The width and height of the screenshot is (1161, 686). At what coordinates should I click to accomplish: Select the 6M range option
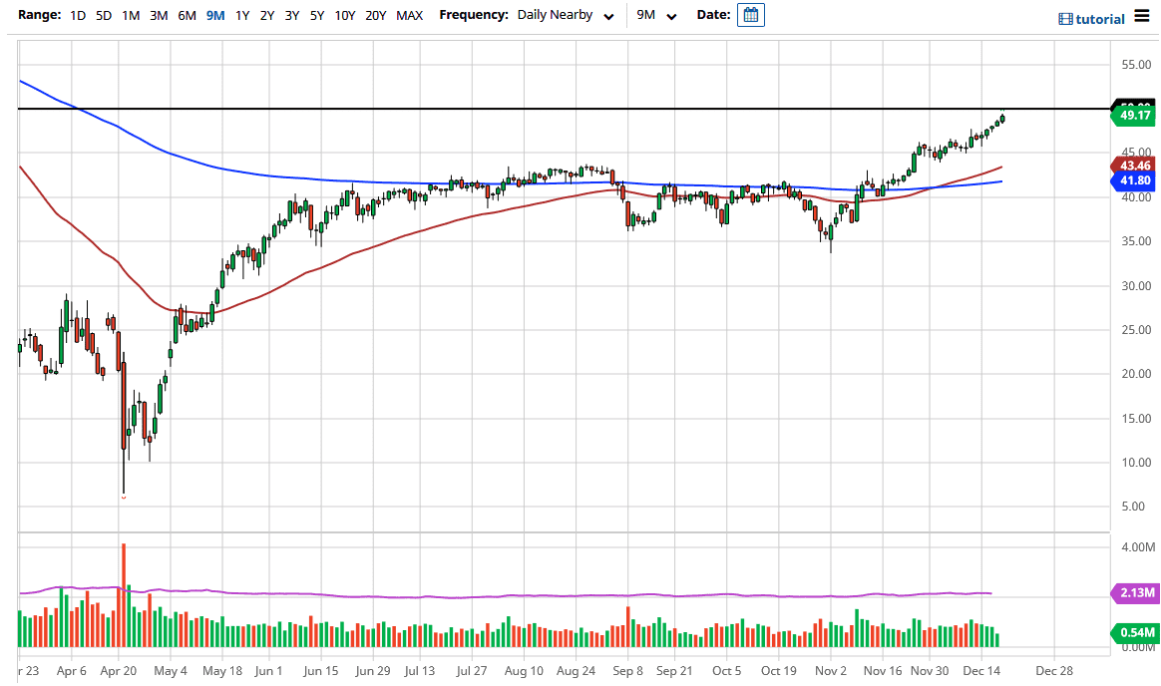tap(186, 16)
